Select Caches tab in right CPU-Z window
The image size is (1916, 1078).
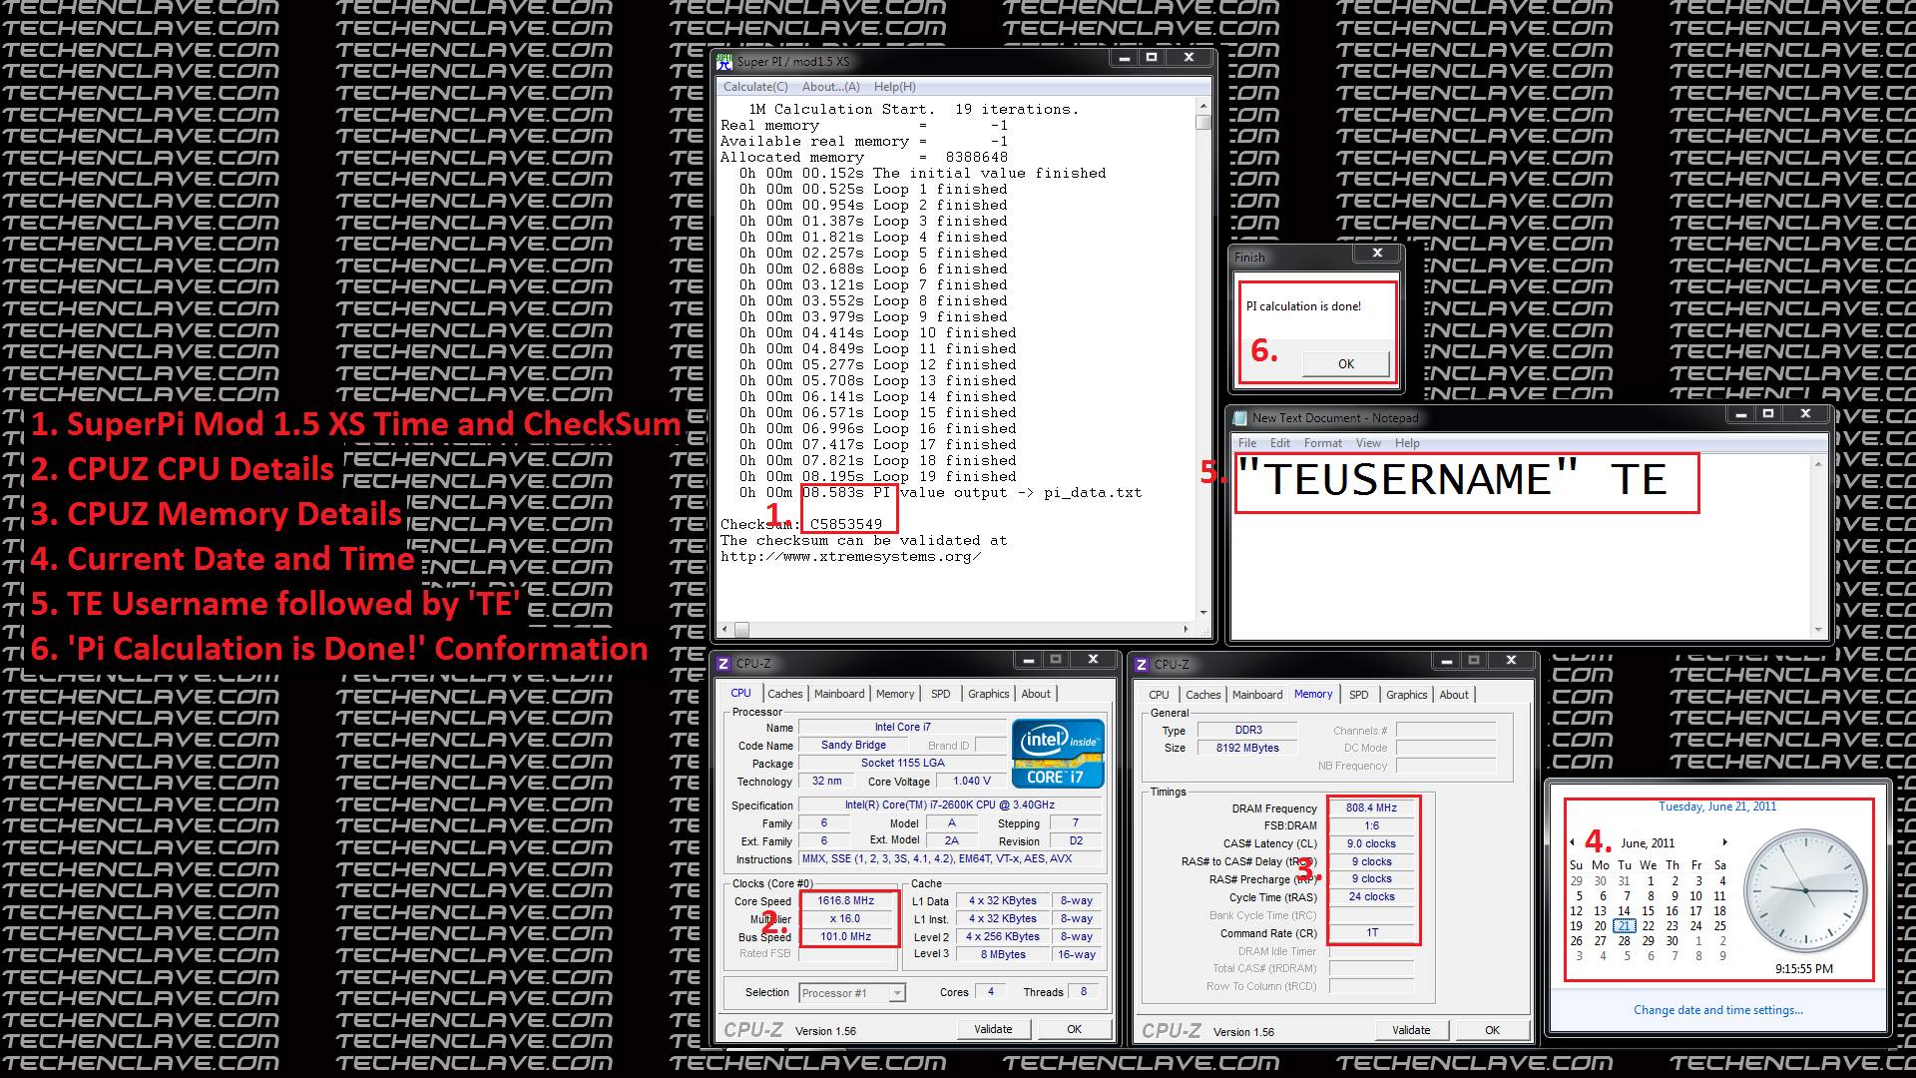[x=1202, y=695]
